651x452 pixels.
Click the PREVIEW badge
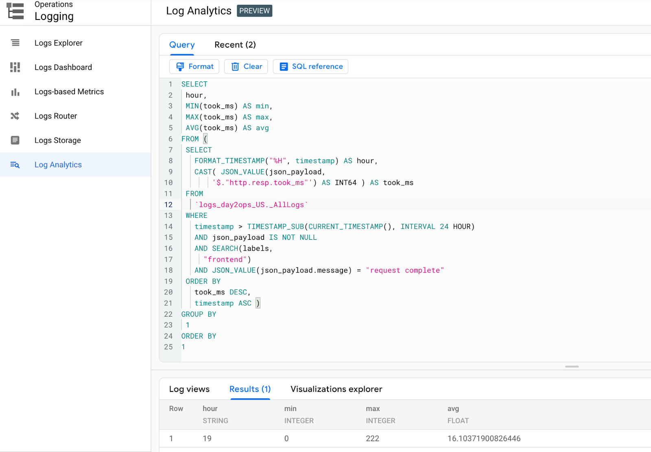254,11
